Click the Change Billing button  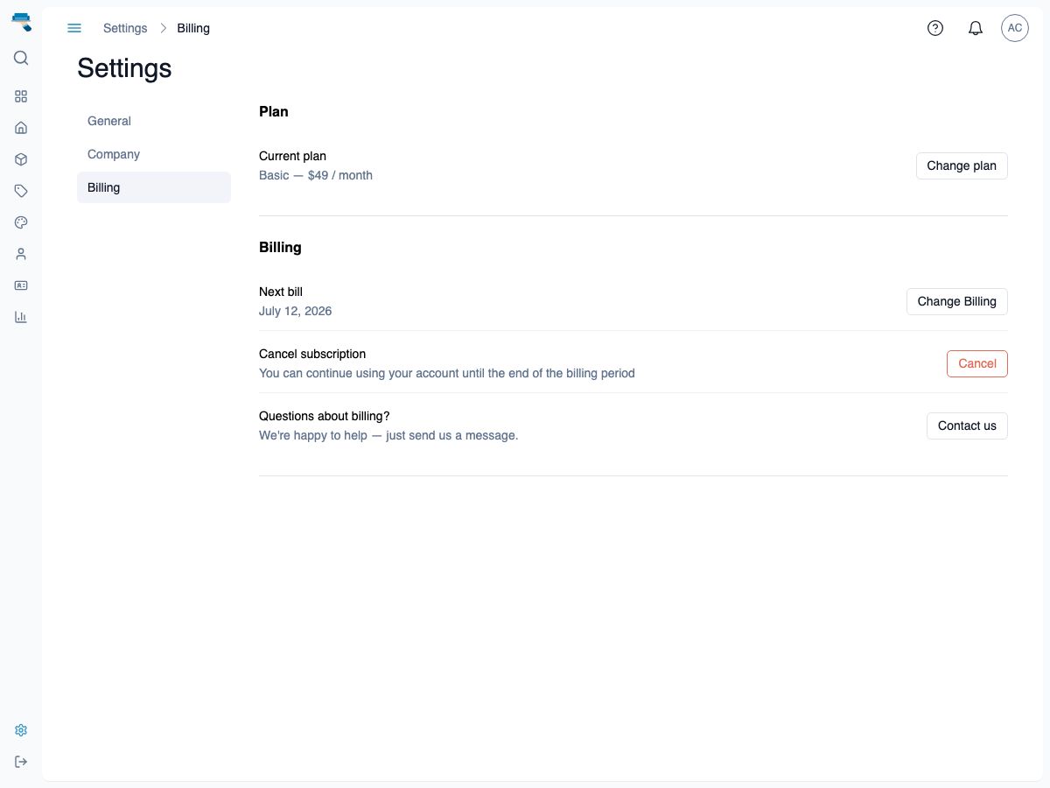coord(957,301)
